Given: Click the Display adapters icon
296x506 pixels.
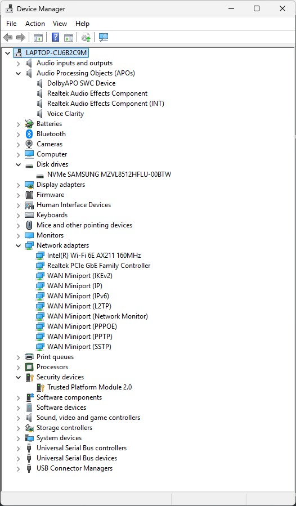Looking at the screenshot, I should pos(29,185).
